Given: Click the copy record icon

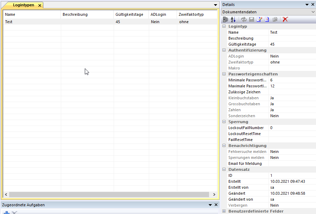Looking at the screenshot, I should click(x=275, y=19).
